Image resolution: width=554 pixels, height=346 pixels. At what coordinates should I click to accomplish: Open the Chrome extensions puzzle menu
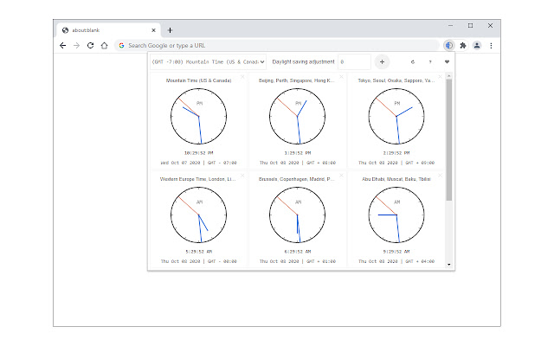tap(463, 46)
